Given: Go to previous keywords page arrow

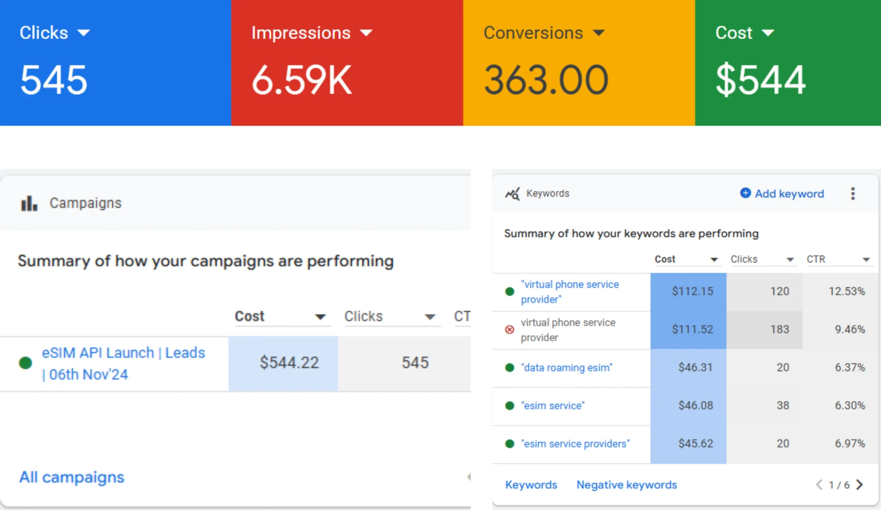Looking at the screenshot, I should pyautogui.click(x=819, y=485).
